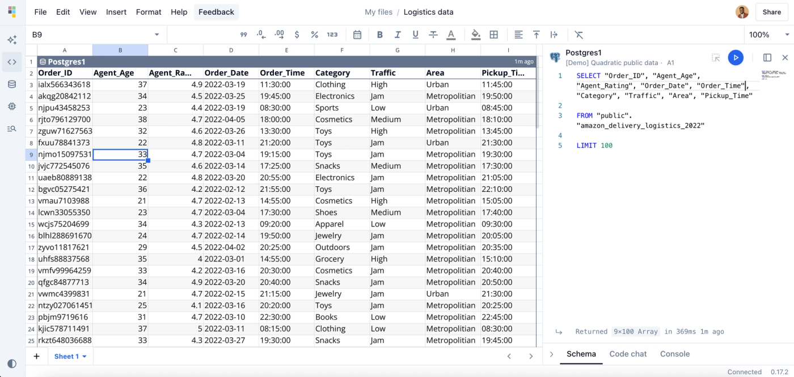Select row 9 header
The width and height of the screenshot is (794, 377).
(x=31, y=155)
